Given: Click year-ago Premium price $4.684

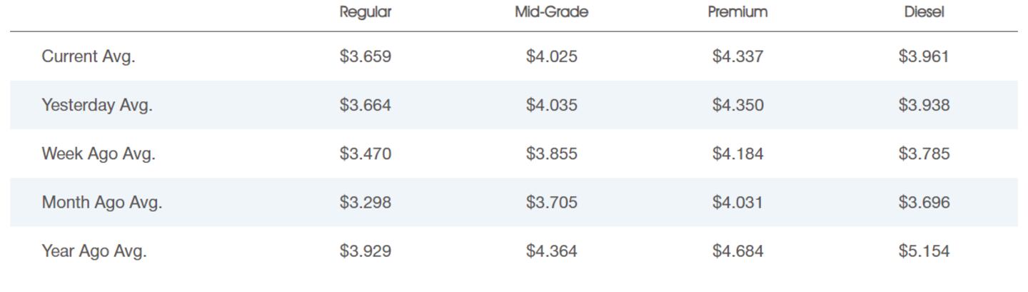Looking at the screenshot, I should [737, 251].
